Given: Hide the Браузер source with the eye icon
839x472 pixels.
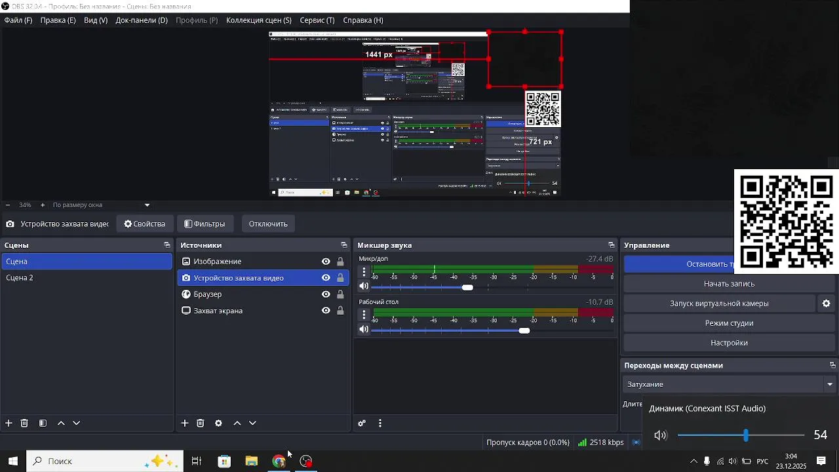Looking at the screenshot, I should pyautogui.click(x=326, y=294).
